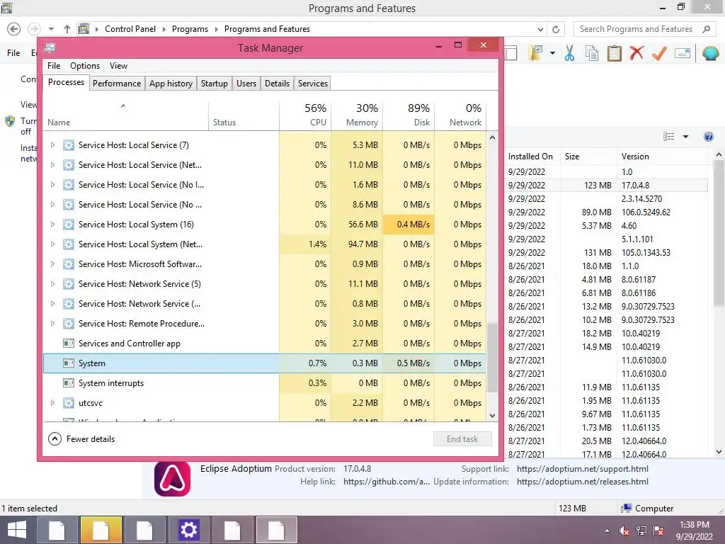Viewport: 725px width, 544px height.
Task: Click the Paste clipboard icon in Programs and Features toolbar
Action: point(614,54)
